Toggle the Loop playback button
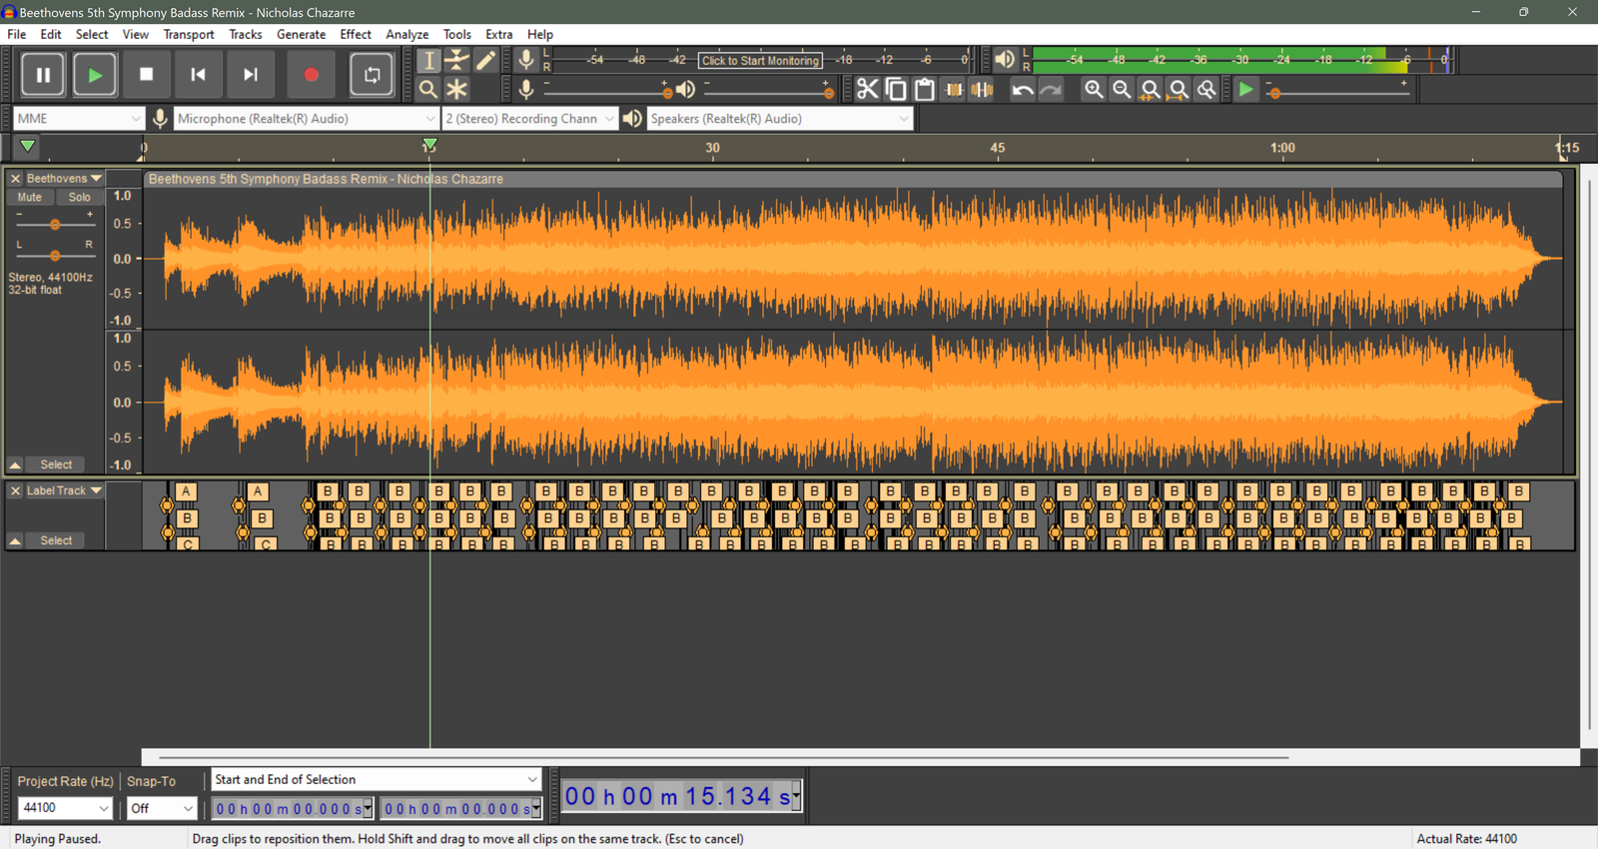Screen dimensions: 1598x849 click(372, 75)
